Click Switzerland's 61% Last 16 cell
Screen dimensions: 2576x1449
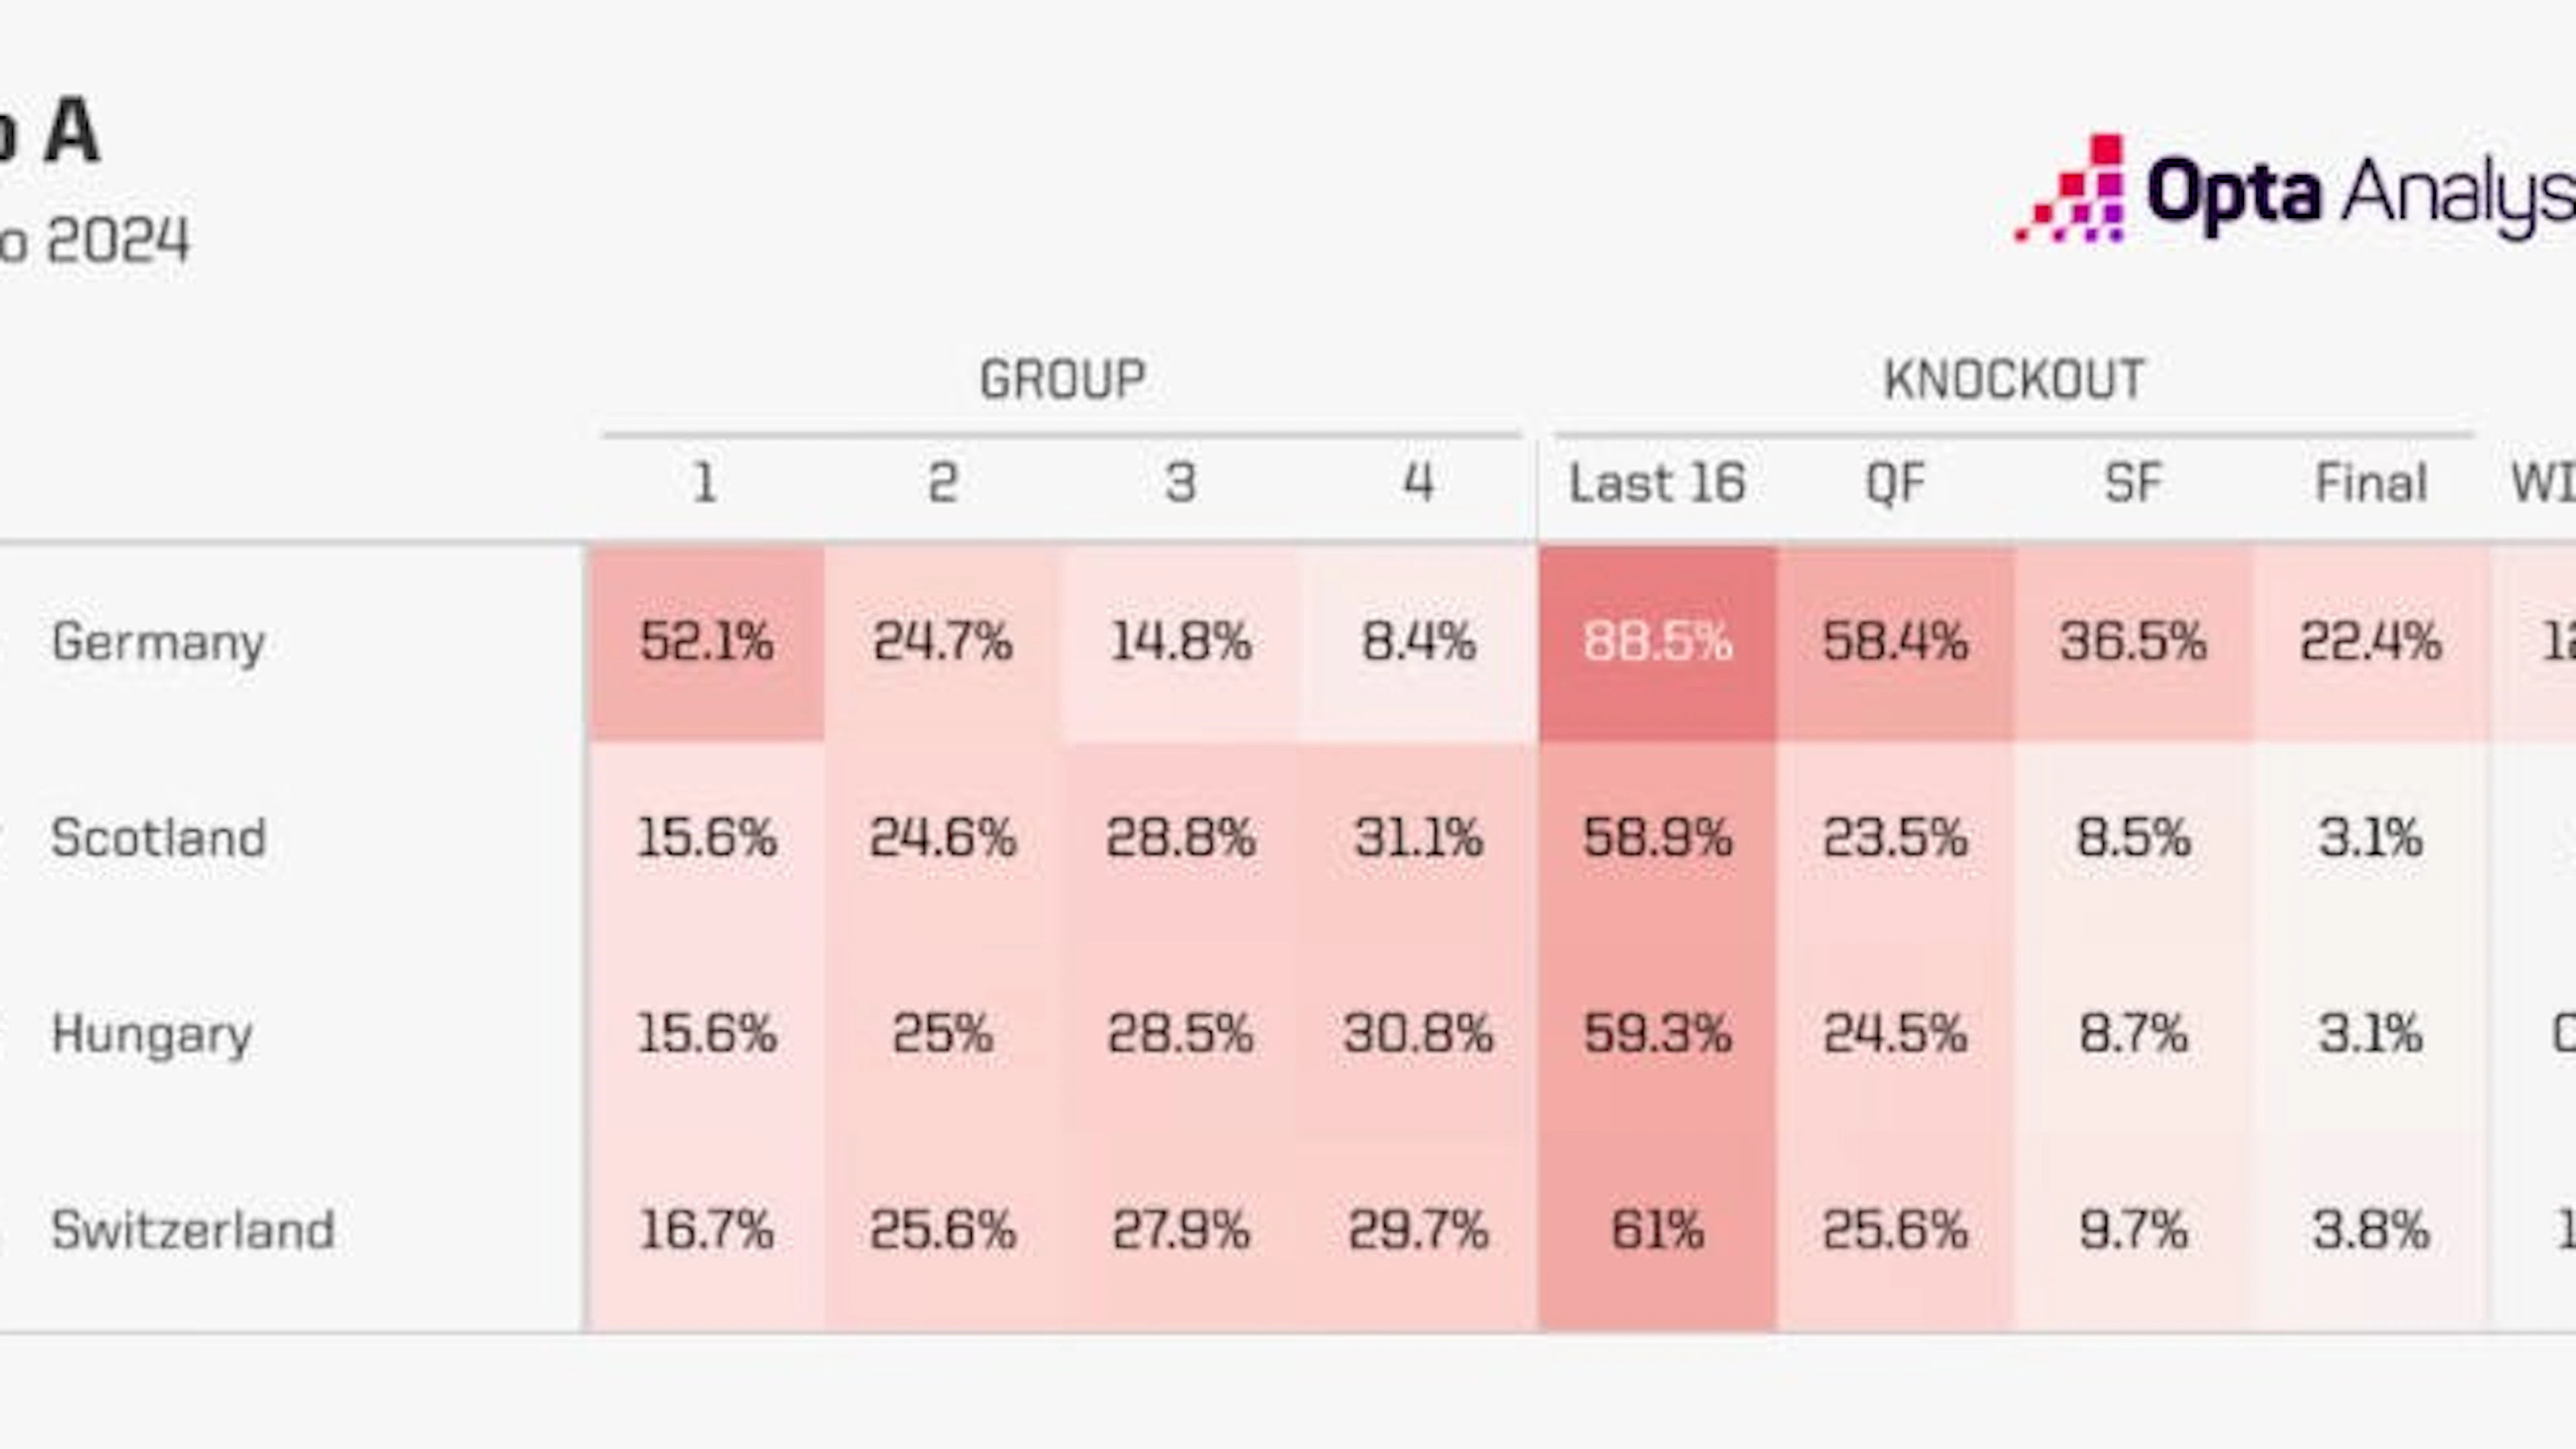(x=1657, y=1231)
